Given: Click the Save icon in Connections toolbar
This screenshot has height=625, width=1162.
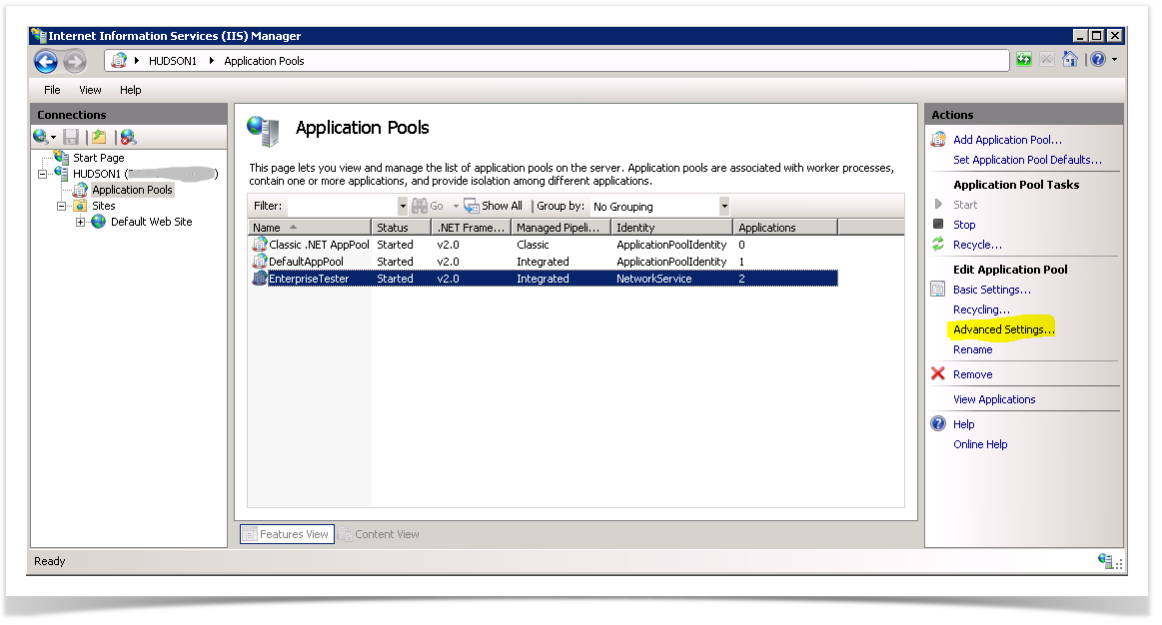Looking at the screenshot, I should point(71,138).
